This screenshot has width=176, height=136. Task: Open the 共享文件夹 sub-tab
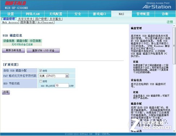click(25, 19)
